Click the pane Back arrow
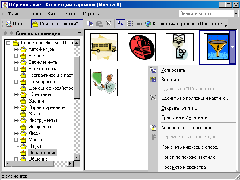 click(5, 33)
